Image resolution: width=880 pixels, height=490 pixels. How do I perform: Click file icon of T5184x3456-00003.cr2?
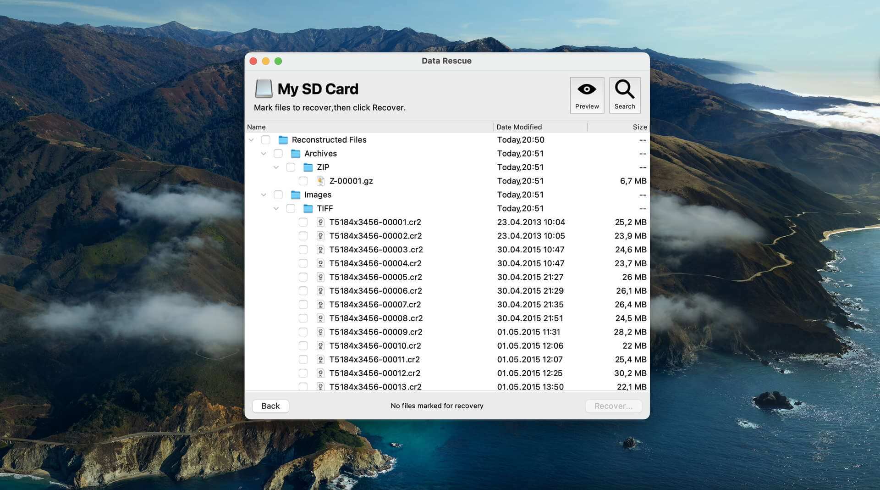321,250
